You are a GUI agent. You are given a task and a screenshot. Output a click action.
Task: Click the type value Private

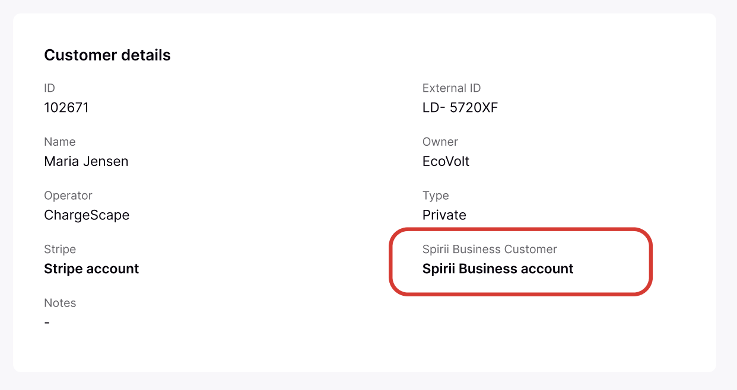[x=444, y=215]
